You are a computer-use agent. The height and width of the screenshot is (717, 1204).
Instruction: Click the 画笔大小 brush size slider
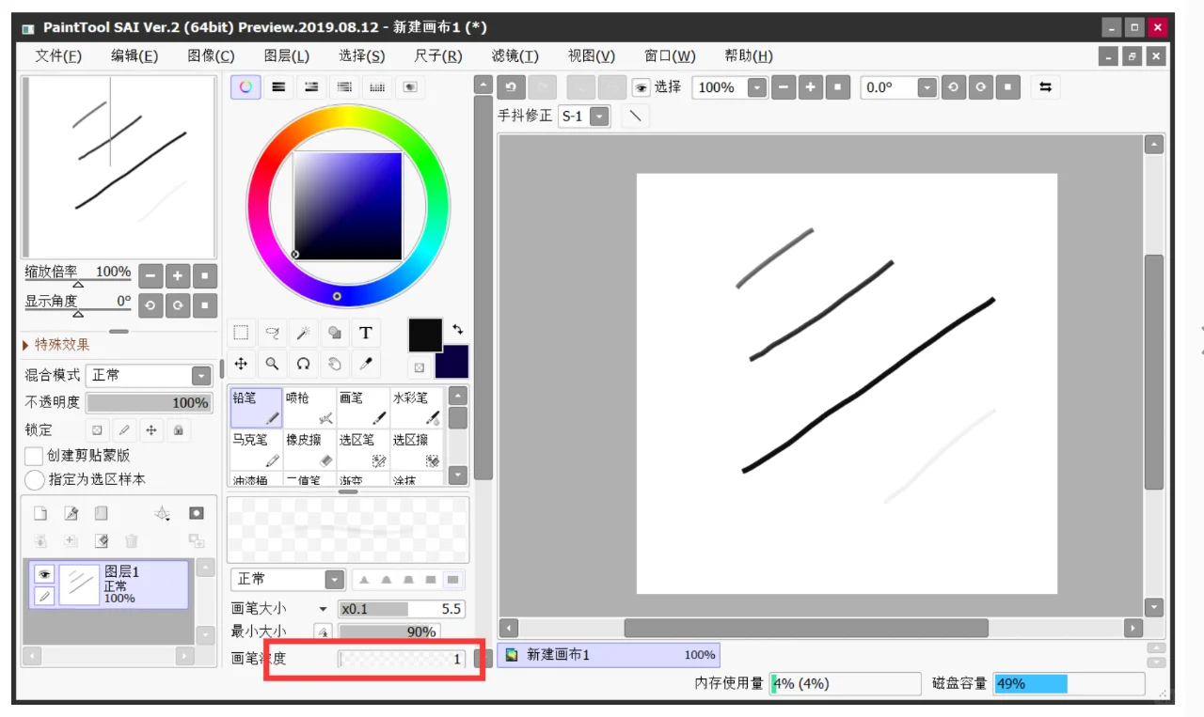click(x=403, y=609)
